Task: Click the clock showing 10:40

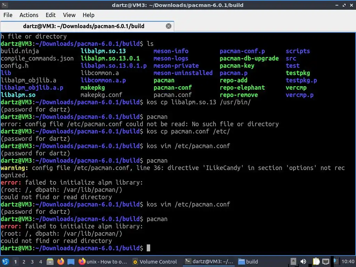Action: coord(348,261)
